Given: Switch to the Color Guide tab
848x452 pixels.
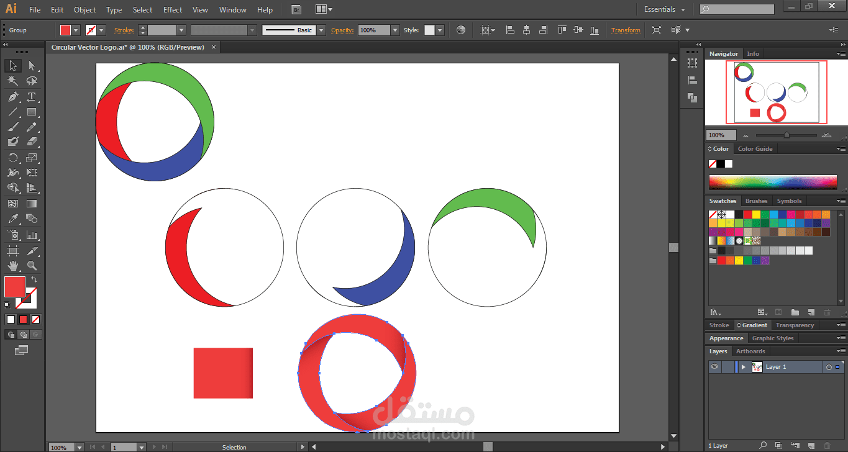Looking at the screenshot, I should pos(755,149).
